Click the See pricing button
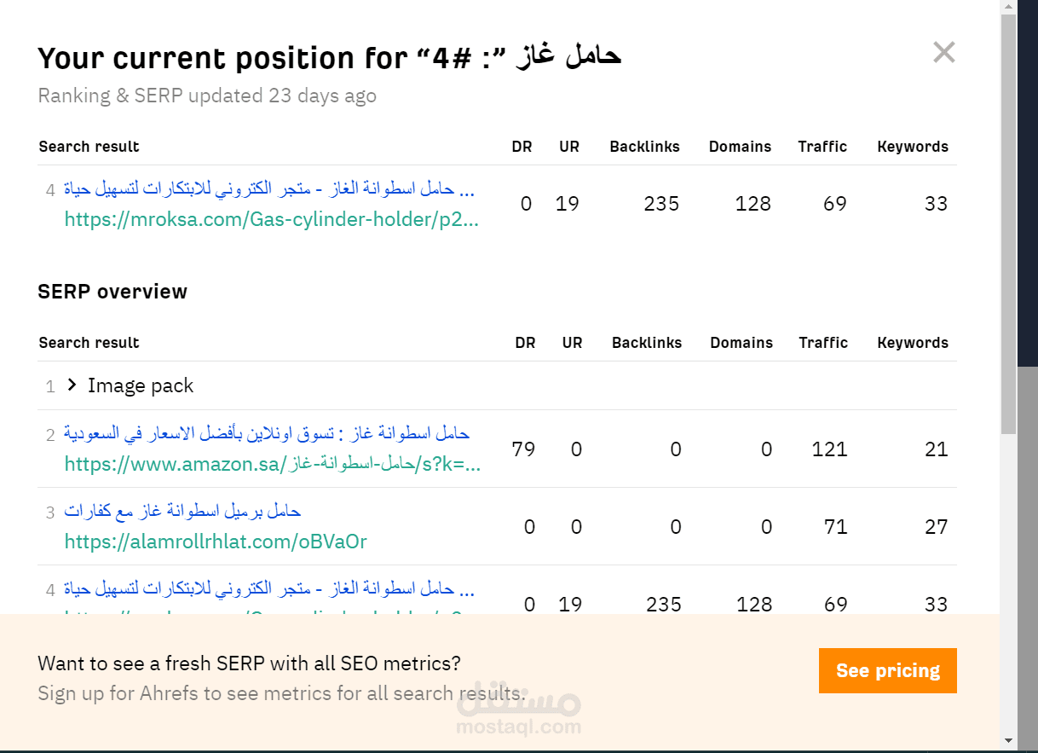 (887, 670)
